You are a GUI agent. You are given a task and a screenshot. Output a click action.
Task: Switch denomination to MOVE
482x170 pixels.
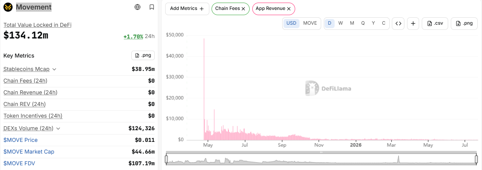(310, 23)
